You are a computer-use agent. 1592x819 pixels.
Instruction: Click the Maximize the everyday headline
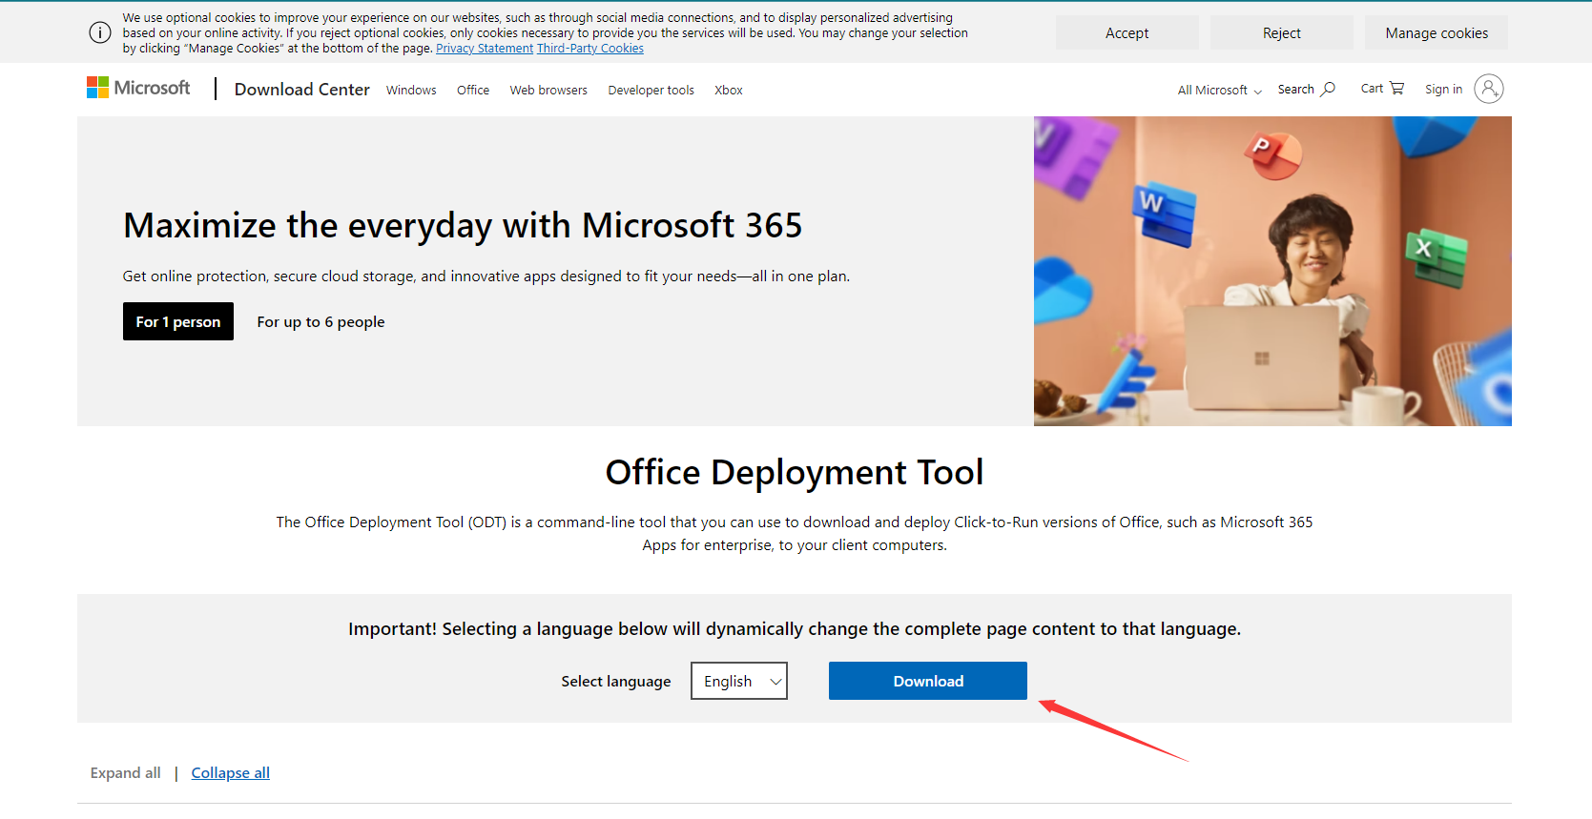click(x=463, y=225)
